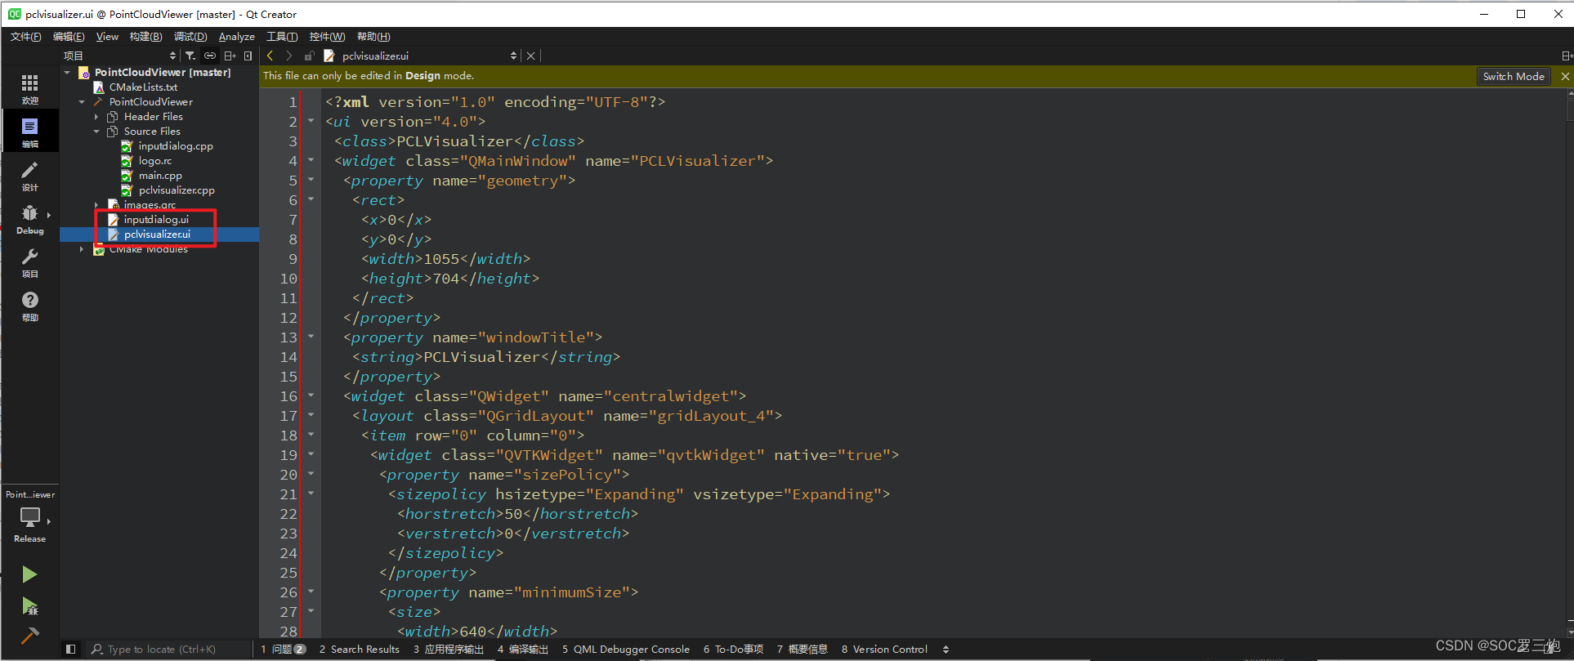This screenshot has width=1574, height=661.
Task: Fold the QMainWindow widget at line 4
Action: point(311,160)
